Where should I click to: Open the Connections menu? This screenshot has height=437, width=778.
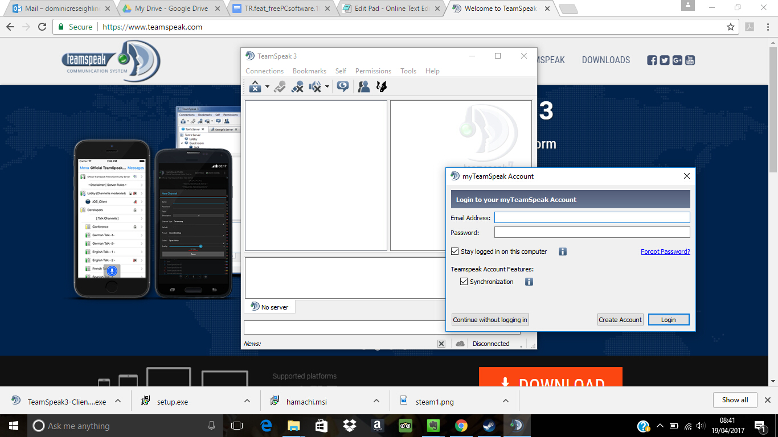click(x=264, y=71)
